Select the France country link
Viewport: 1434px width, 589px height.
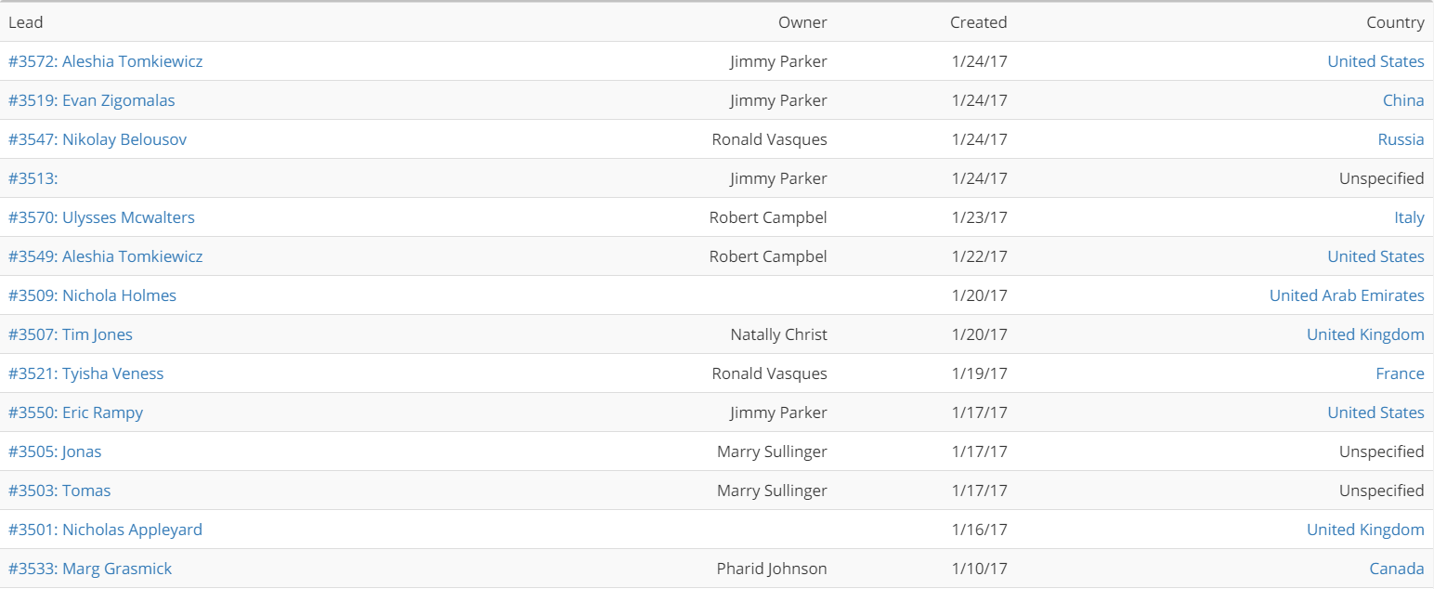pyautogui.click(x=1400, y=373)
